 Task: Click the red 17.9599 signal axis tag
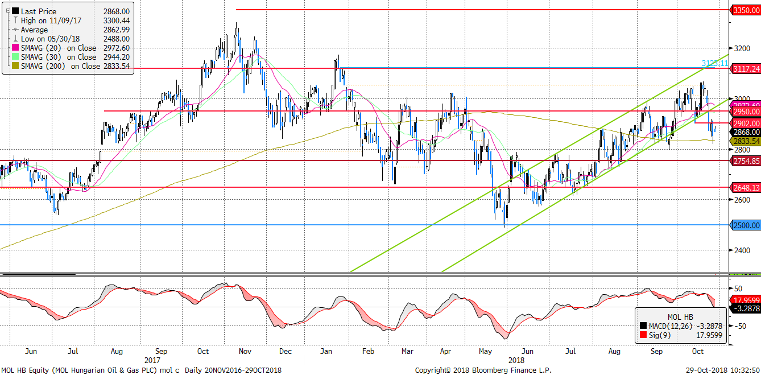(746, 300)
